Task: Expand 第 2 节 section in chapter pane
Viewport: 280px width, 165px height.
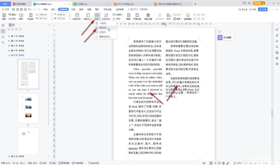Action: 9,41
